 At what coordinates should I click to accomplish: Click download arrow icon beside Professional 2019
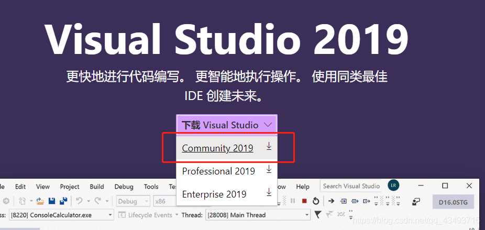(269, 169)
